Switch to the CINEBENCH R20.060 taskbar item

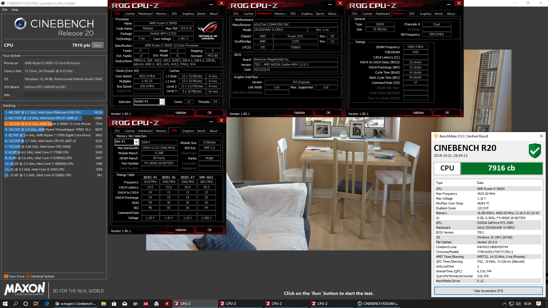click(378, 304)
